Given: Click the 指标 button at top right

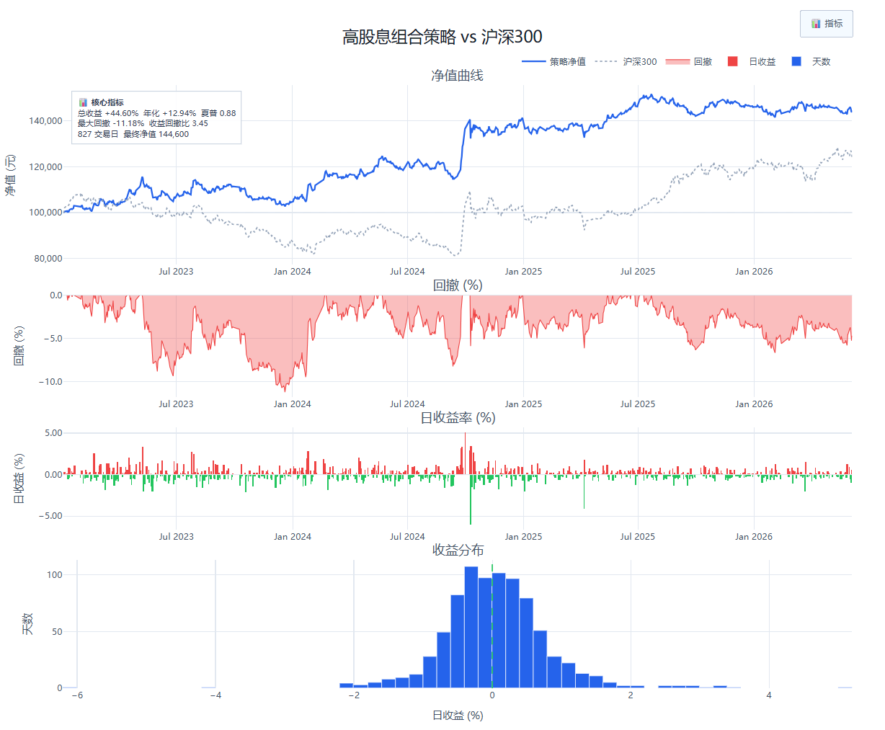Looking at the screenshot, I should point(826,24).
